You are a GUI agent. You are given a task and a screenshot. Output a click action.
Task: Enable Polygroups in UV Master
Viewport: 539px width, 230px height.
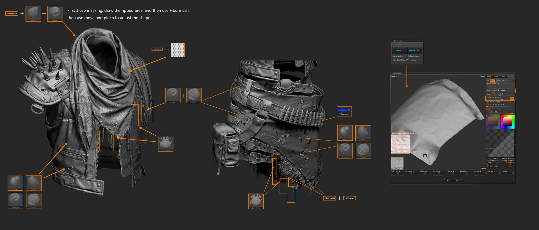(414, 56)
